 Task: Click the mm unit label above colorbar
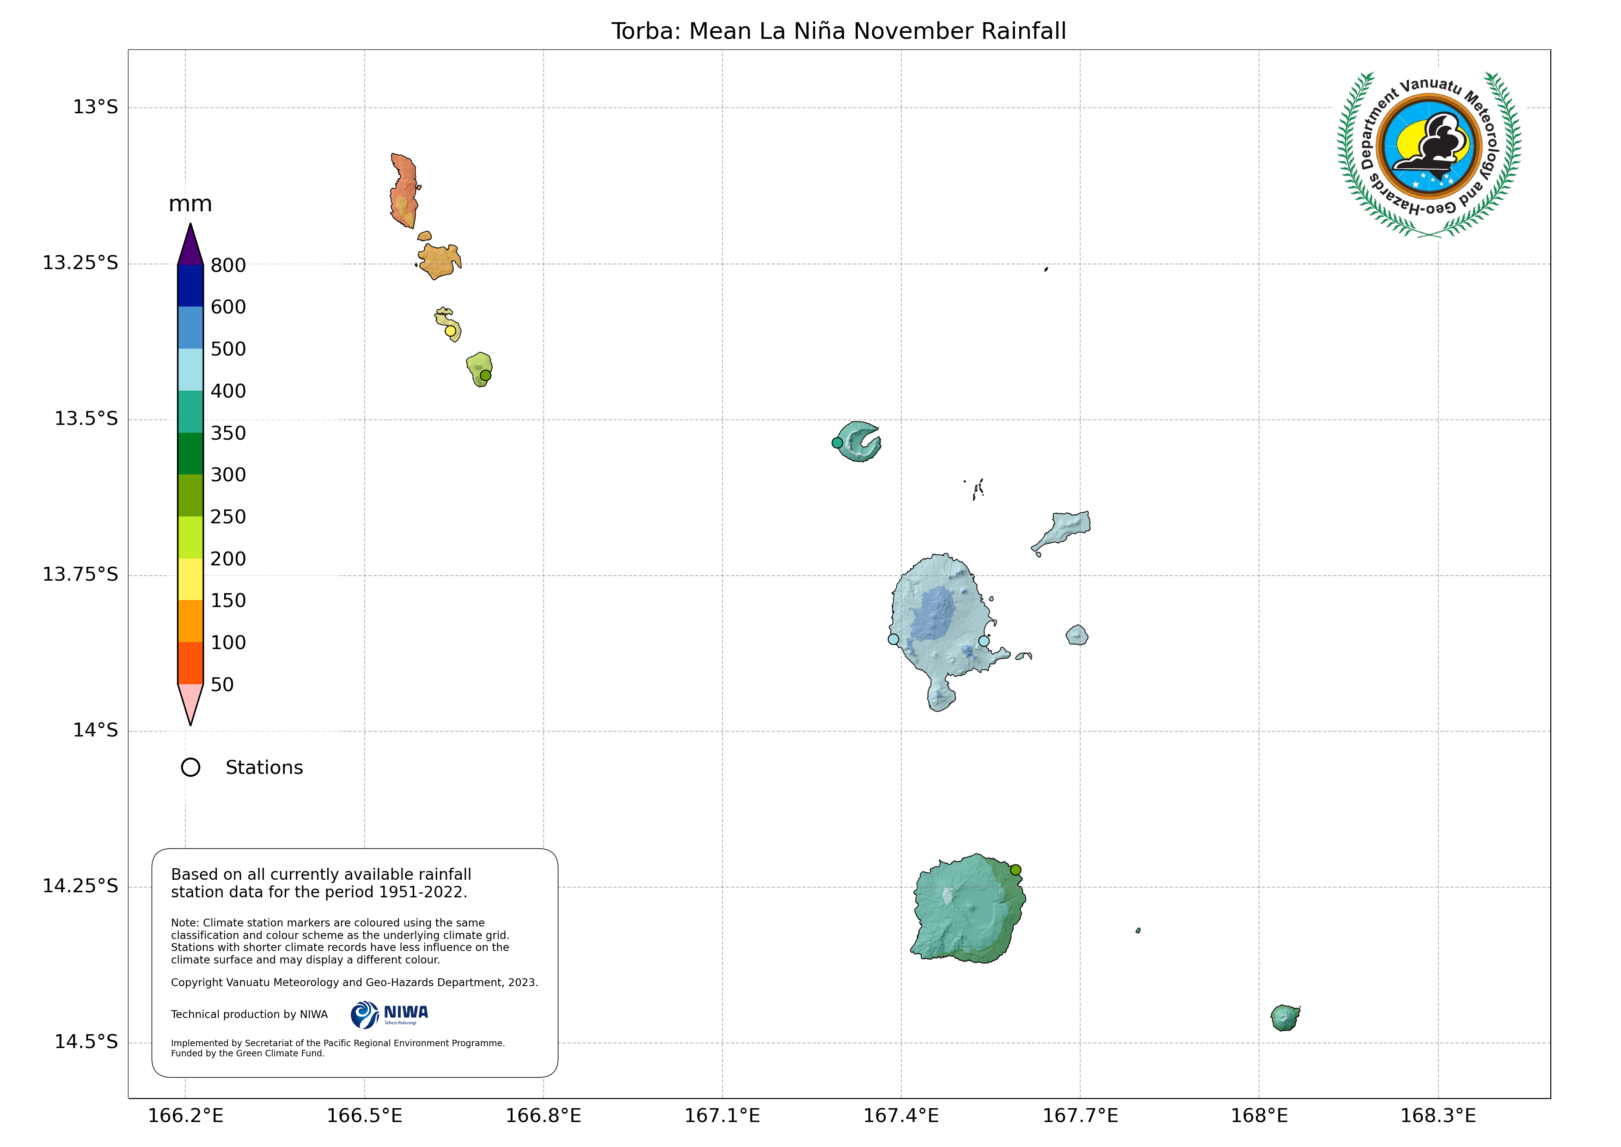(190, 204)
